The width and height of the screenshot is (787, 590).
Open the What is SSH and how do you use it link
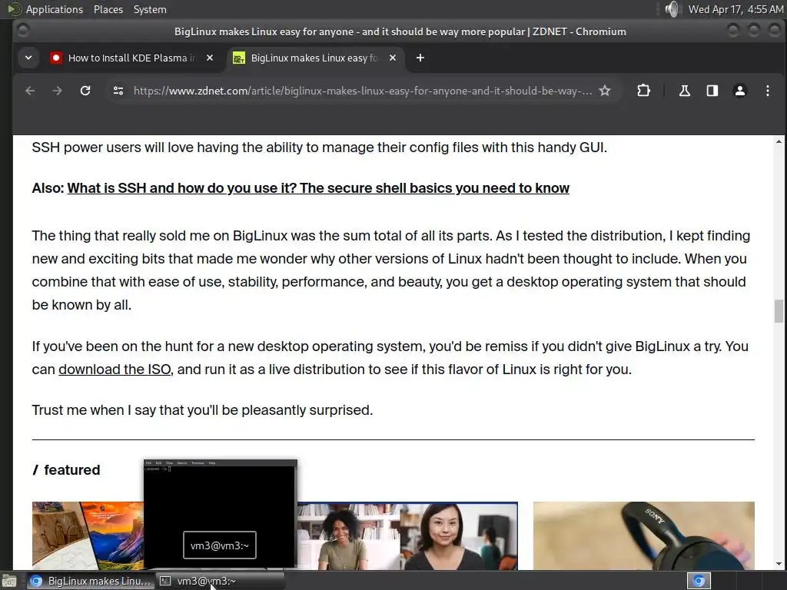[318, 188]
